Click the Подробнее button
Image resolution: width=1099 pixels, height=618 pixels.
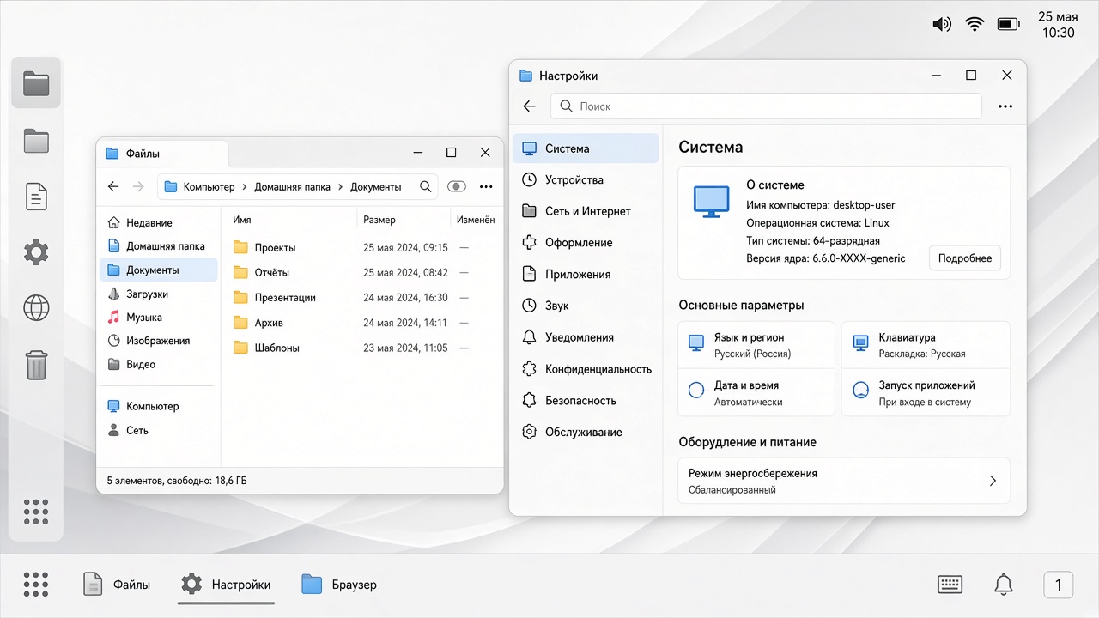(965, 257)
